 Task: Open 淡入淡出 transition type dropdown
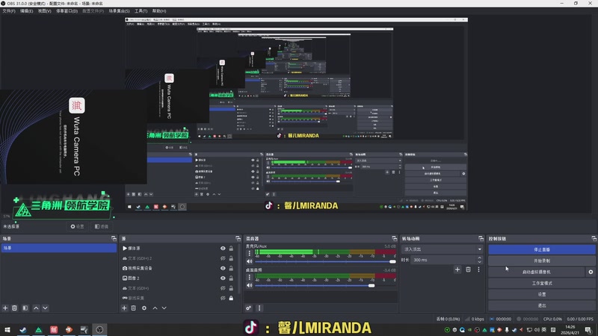[x=442, y=249]
